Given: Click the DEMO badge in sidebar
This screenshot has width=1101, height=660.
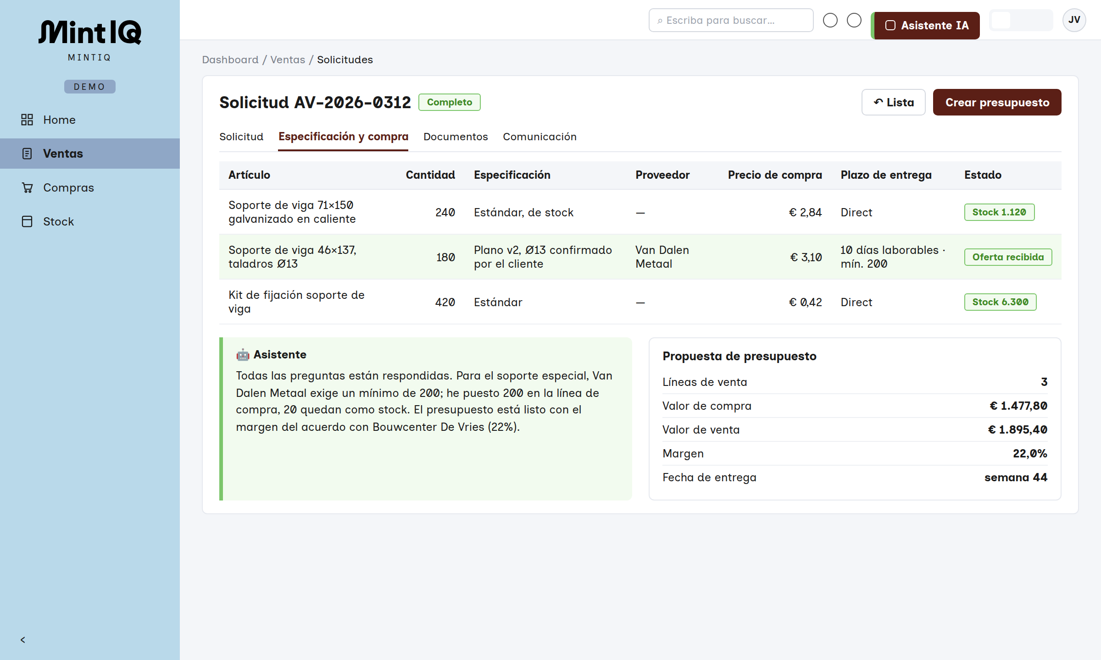Looking at the screenshot, I should (x=90, y=87).
